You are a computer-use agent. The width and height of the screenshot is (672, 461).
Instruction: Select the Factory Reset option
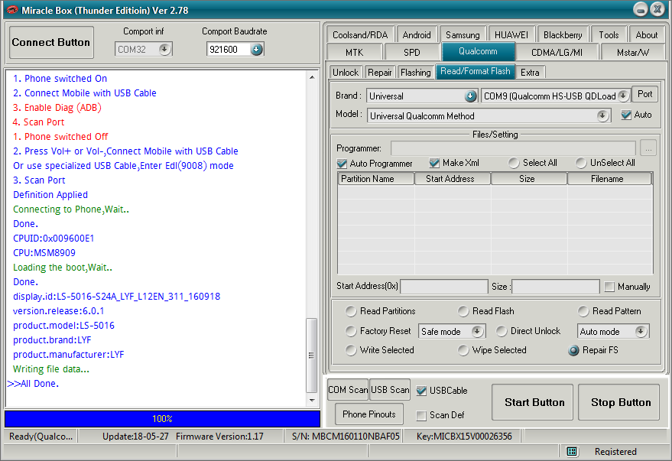coord(351,331)
